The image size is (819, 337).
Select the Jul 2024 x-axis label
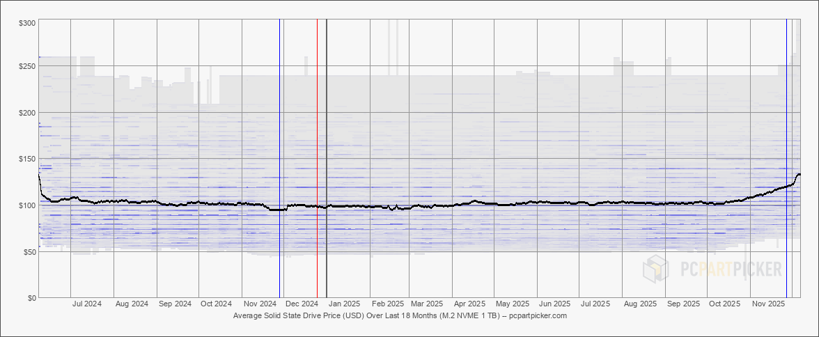pyautogui.click(x=87, y=304)
